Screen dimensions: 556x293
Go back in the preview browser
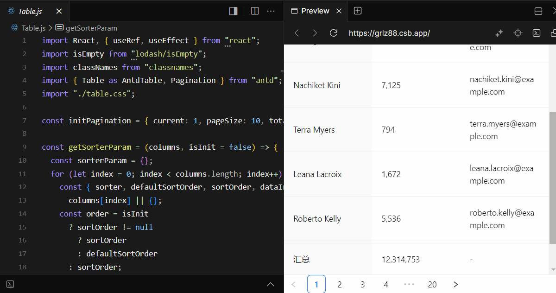pyautogui.click(x=297, y=33)
